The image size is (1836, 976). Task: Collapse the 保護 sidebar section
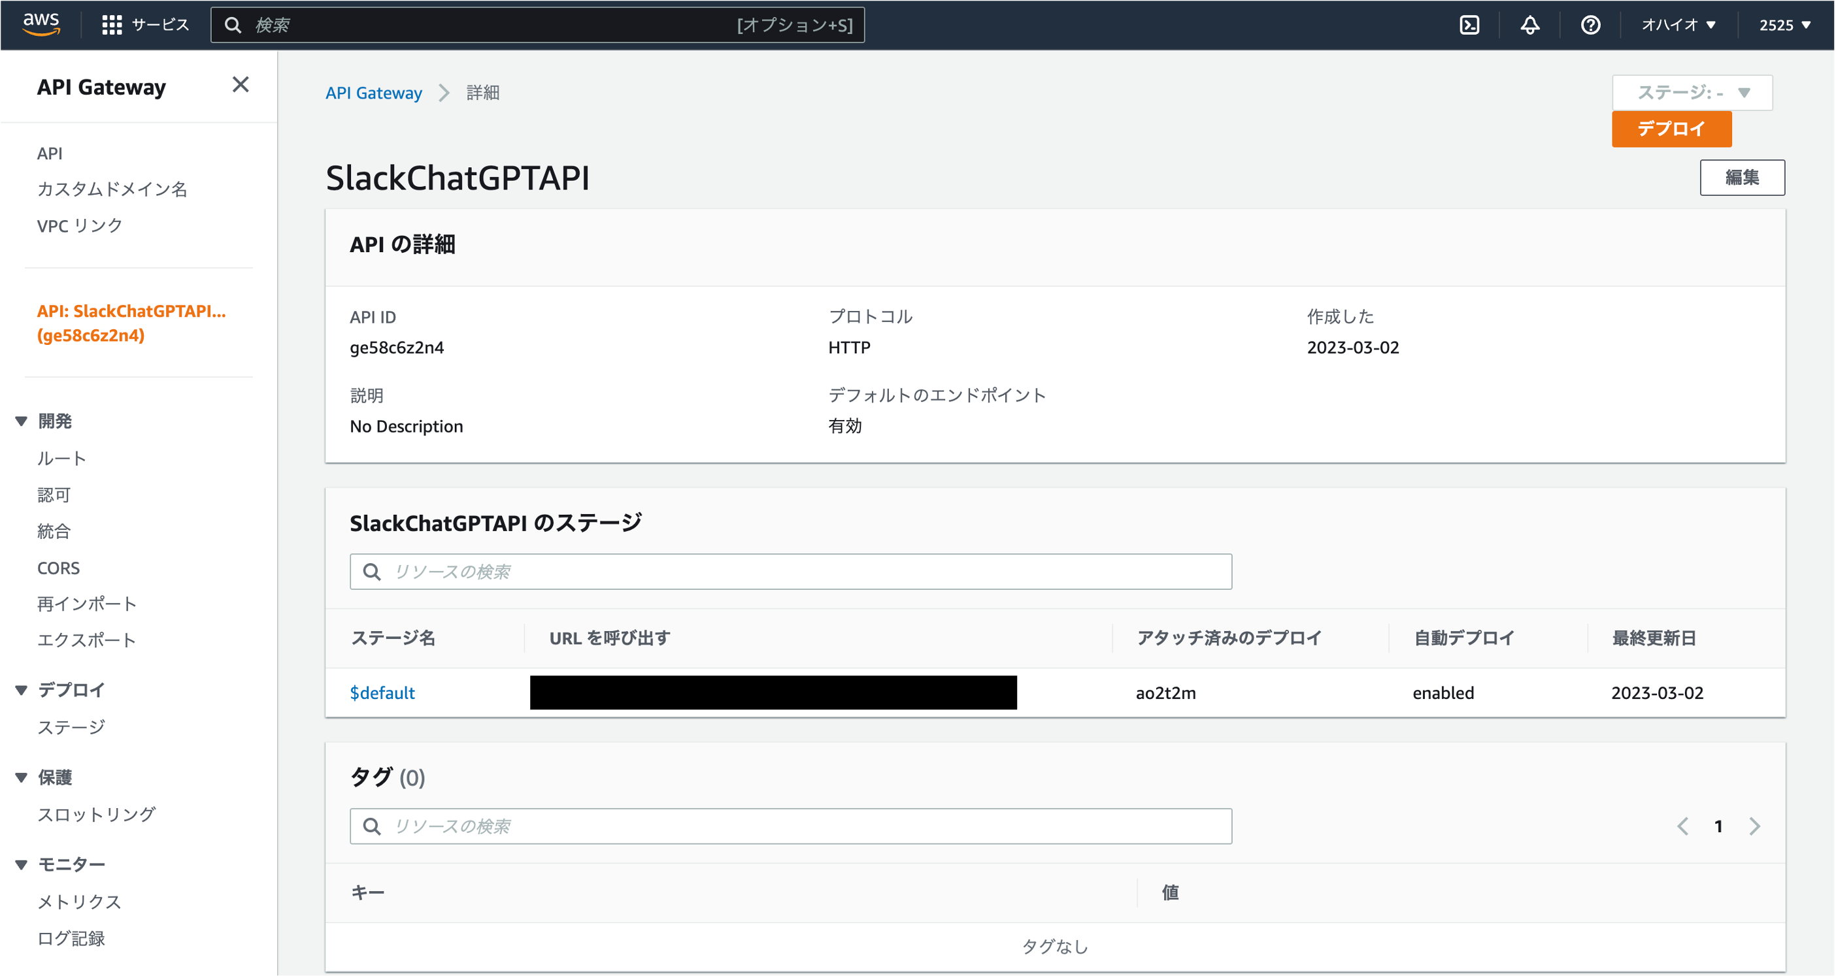click(22, 777)
